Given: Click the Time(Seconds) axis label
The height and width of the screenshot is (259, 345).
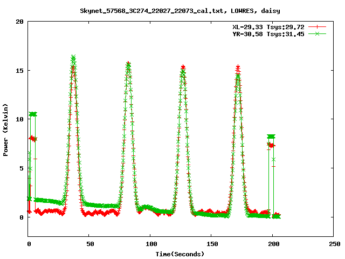Looking at the screenshot, I should [180, 254].
